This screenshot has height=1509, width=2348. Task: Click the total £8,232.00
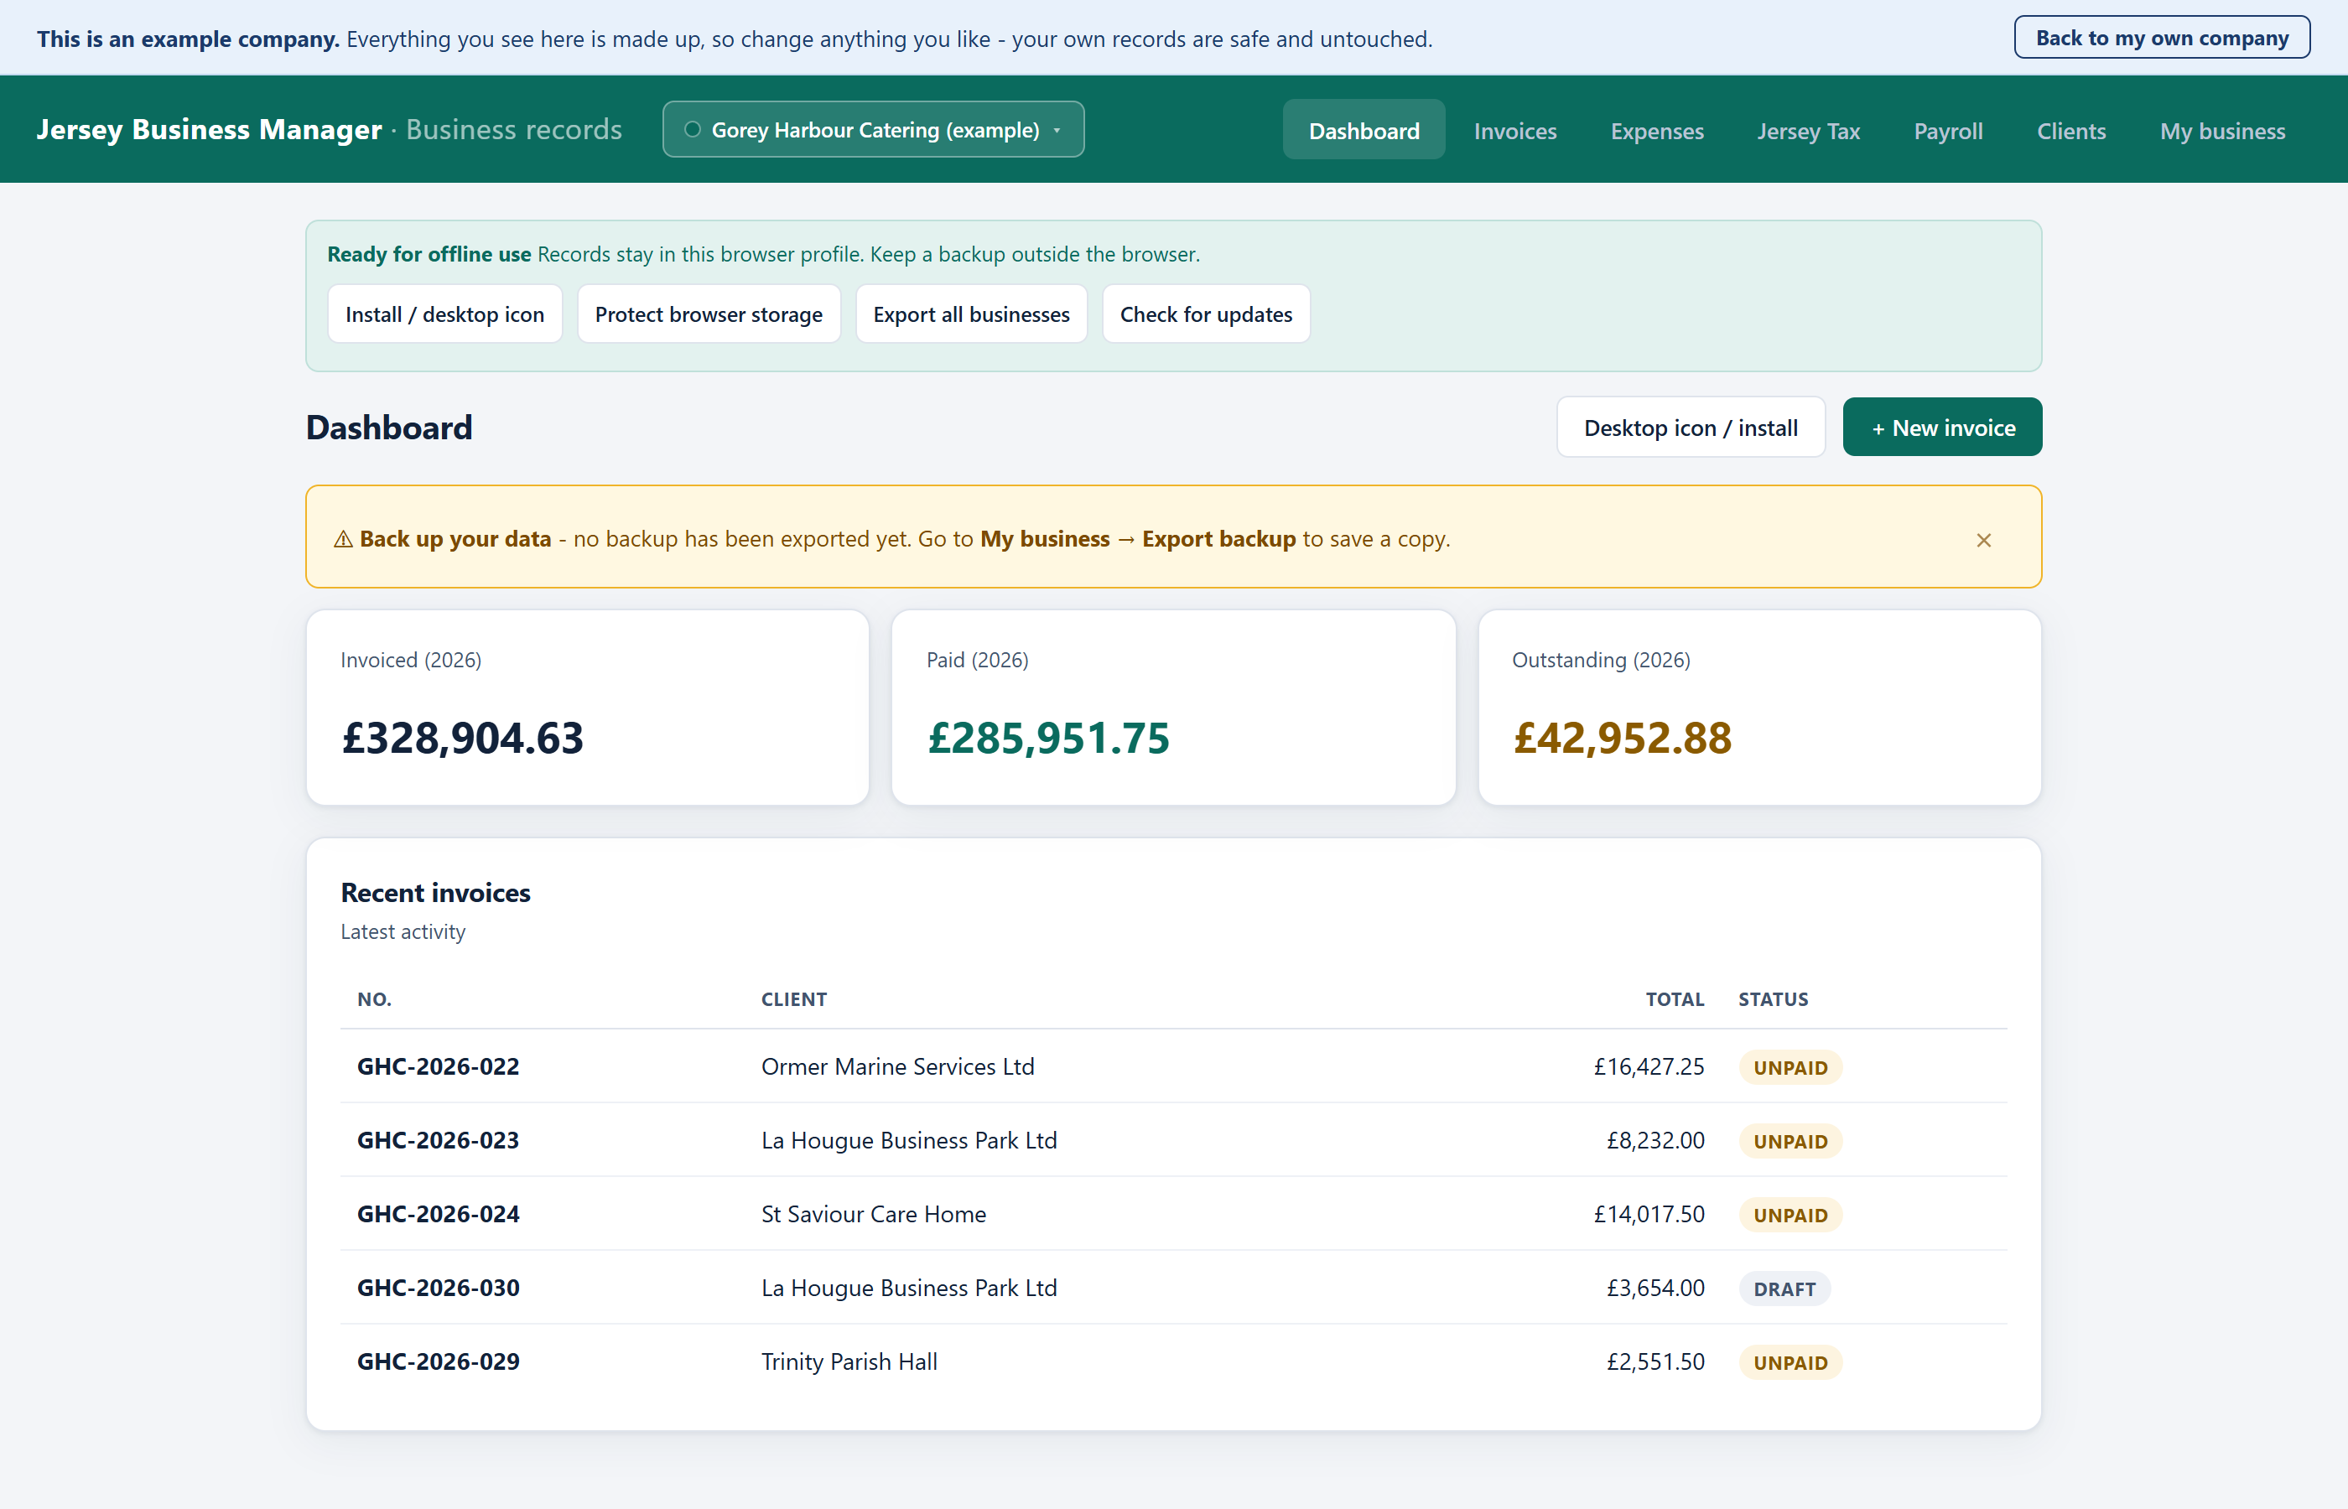tap(1655, 1139)
